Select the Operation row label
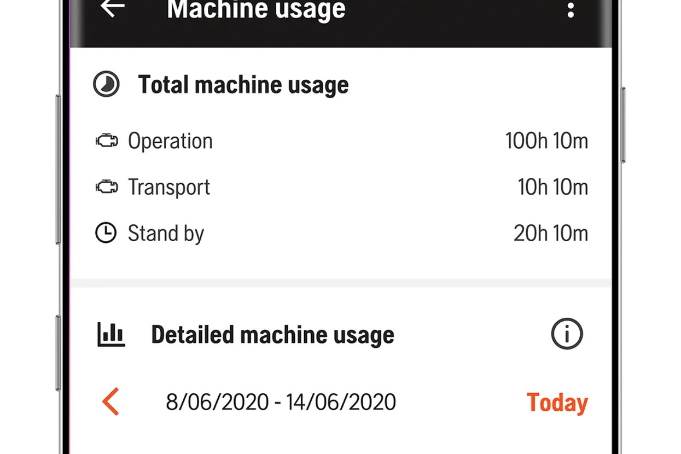The image size is (681, 454). 170,141
